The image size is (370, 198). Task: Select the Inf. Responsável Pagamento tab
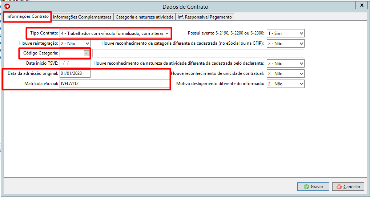pyautogui.click(x=205, y=17)
